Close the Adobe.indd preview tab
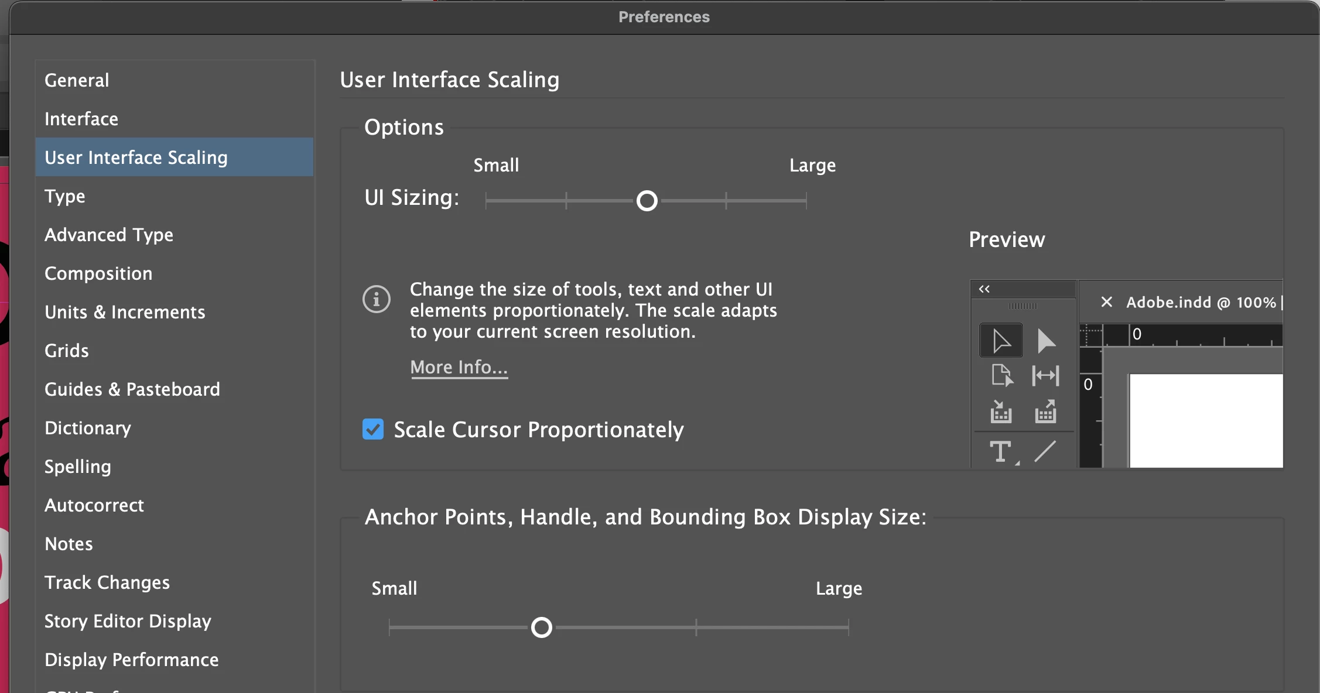Screen dimensions: 1320x693 1106,302
